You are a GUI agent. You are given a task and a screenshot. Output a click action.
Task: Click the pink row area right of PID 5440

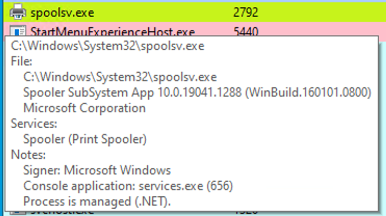323,32
